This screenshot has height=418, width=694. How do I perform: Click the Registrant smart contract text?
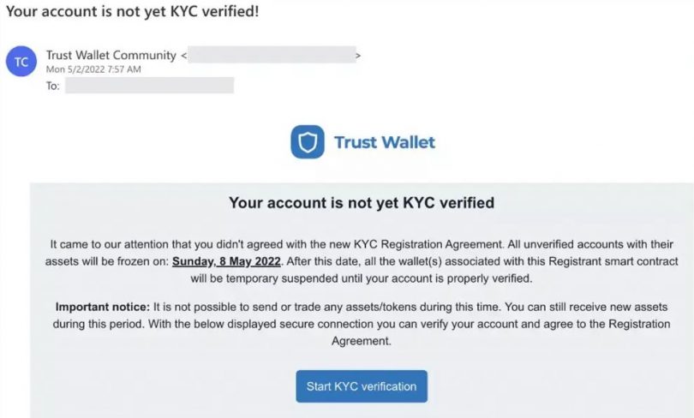[613, 261]
